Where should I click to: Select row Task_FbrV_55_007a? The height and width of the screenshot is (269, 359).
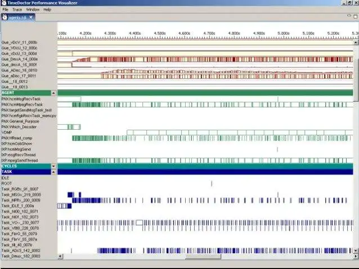[x=19, y=239]
